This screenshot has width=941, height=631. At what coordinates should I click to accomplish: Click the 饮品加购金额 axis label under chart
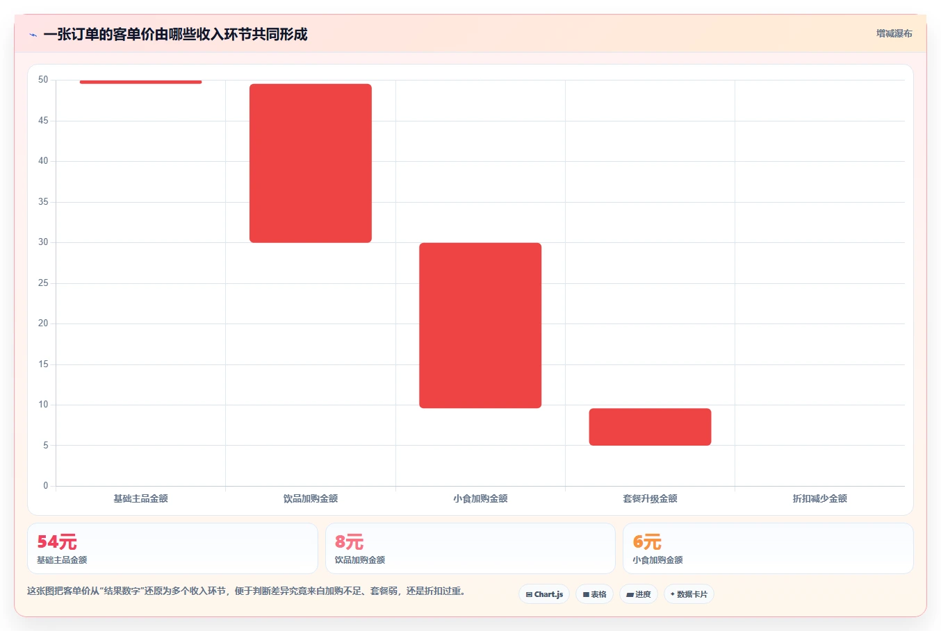click(311, 498)
